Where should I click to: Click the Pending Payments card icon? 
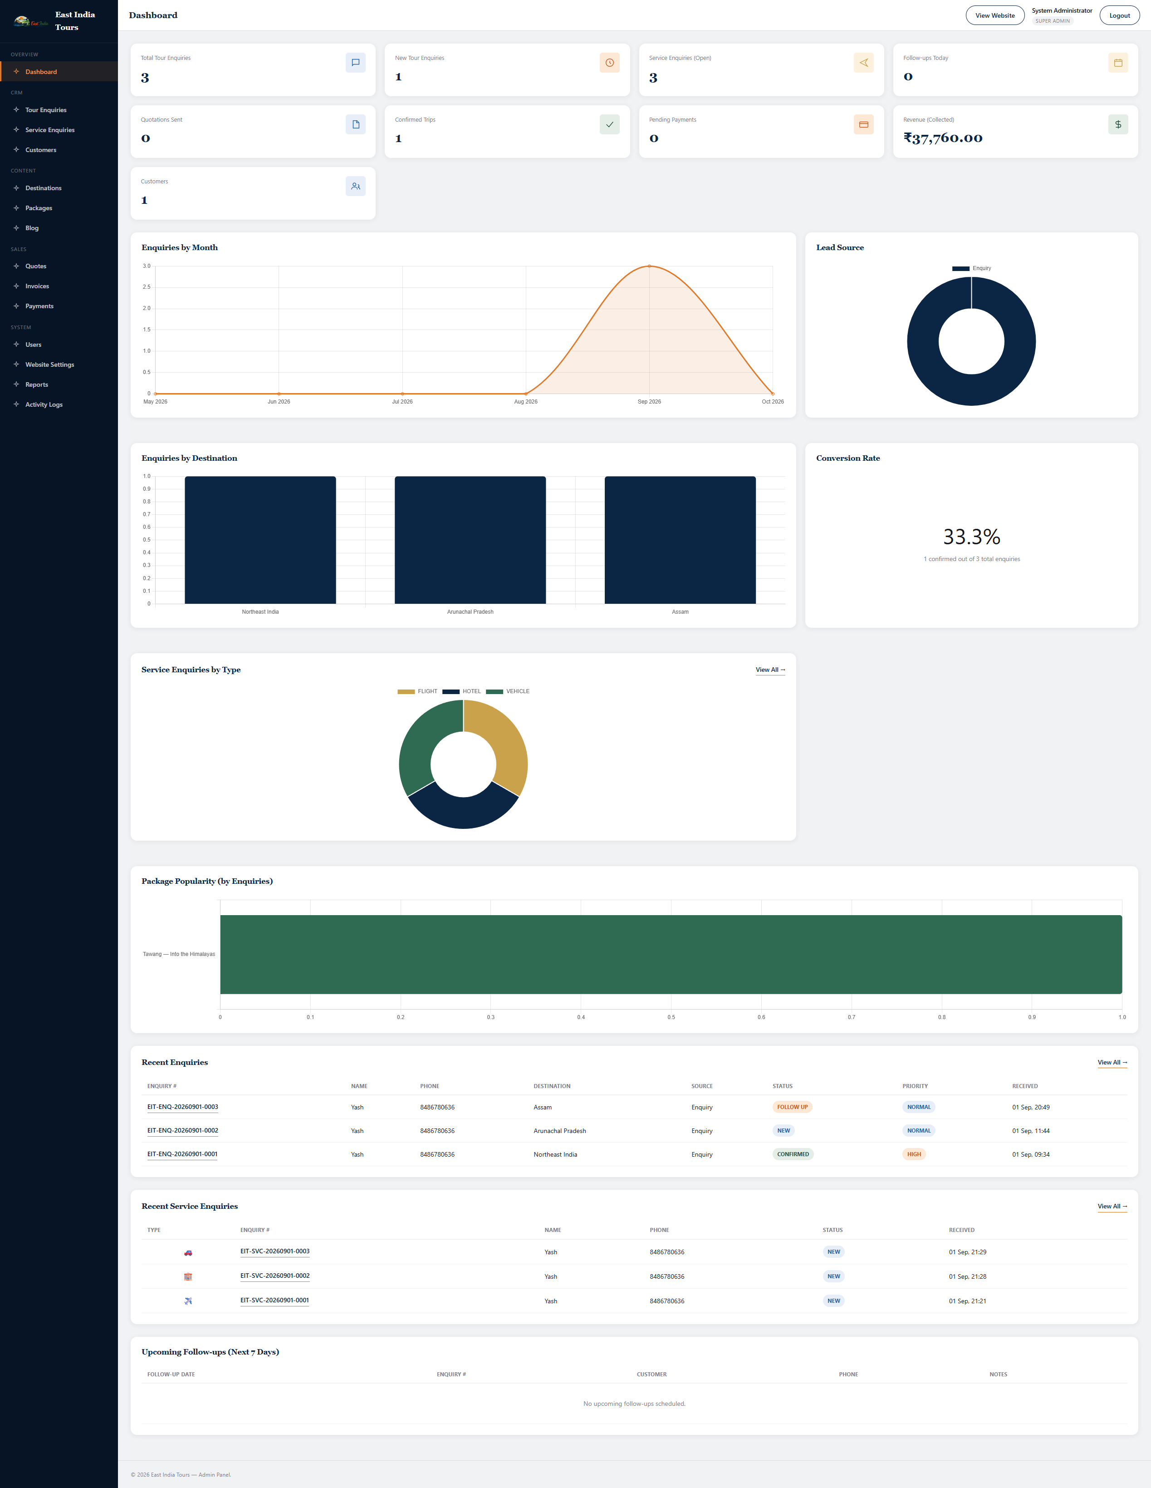[x=864, y=125]
